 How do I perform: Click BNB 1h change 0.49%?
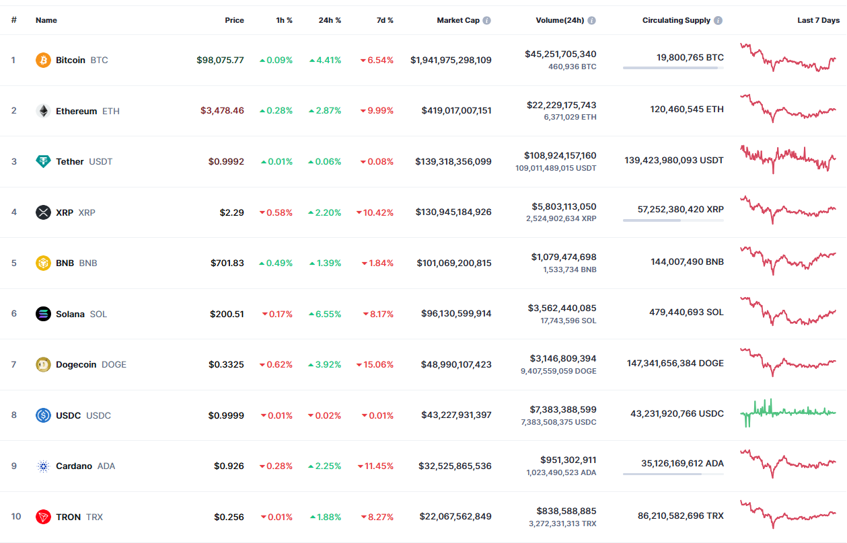[276, 263]
